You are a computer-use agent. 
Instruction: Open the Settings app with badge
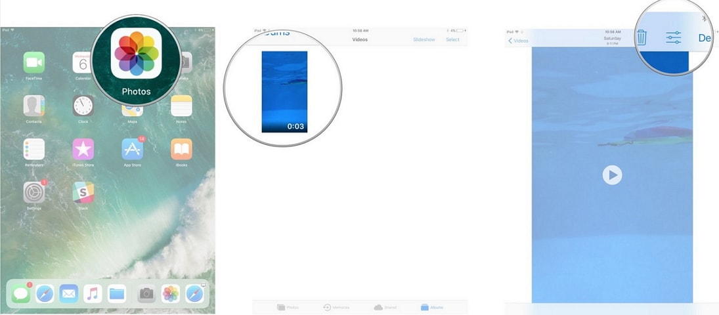click(34, 192)
